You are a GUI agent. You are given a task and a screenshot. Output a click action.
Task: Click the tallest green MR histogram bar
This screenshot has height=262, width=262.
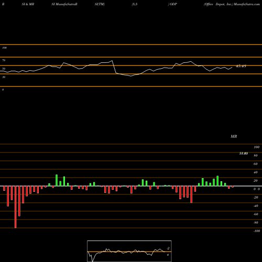coord(57,180)
